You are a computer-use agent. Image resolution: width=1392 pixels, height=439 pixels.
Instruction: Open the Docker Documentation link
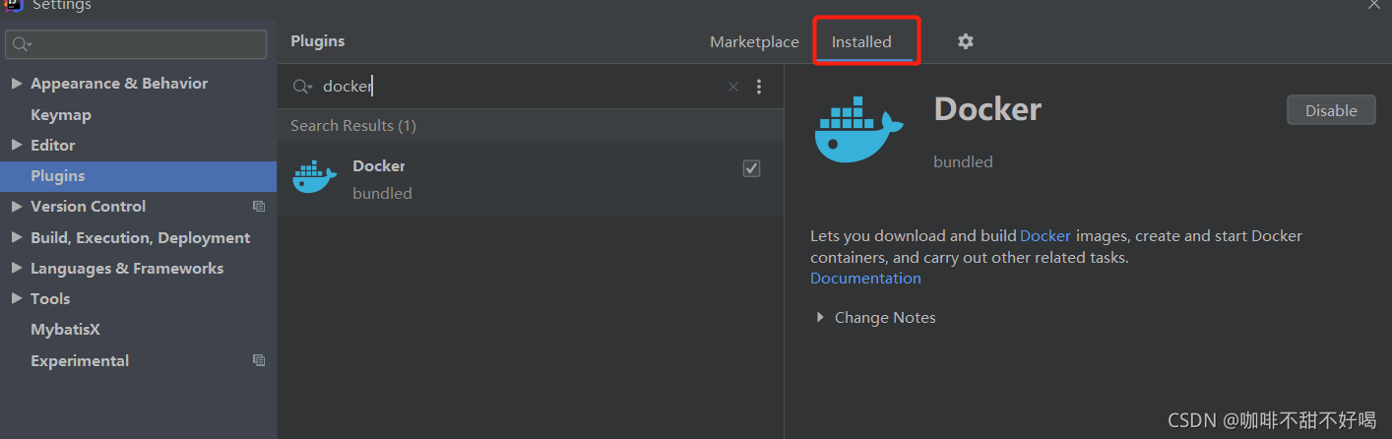[865, 279]
